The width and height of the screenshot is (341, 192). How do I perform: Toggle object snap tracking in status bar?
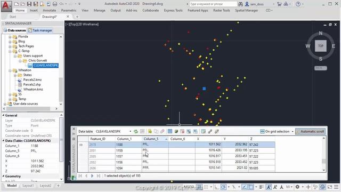245,187
